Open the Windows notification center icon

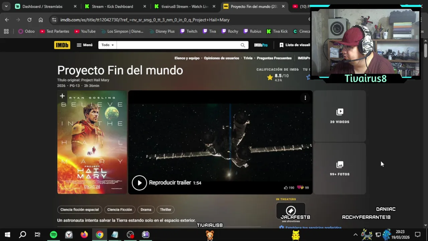point(418,235)
